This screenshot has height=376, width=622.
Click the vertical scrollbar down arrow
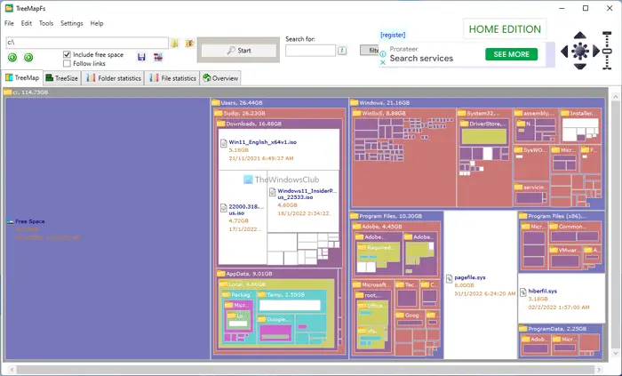coord(615,353)
